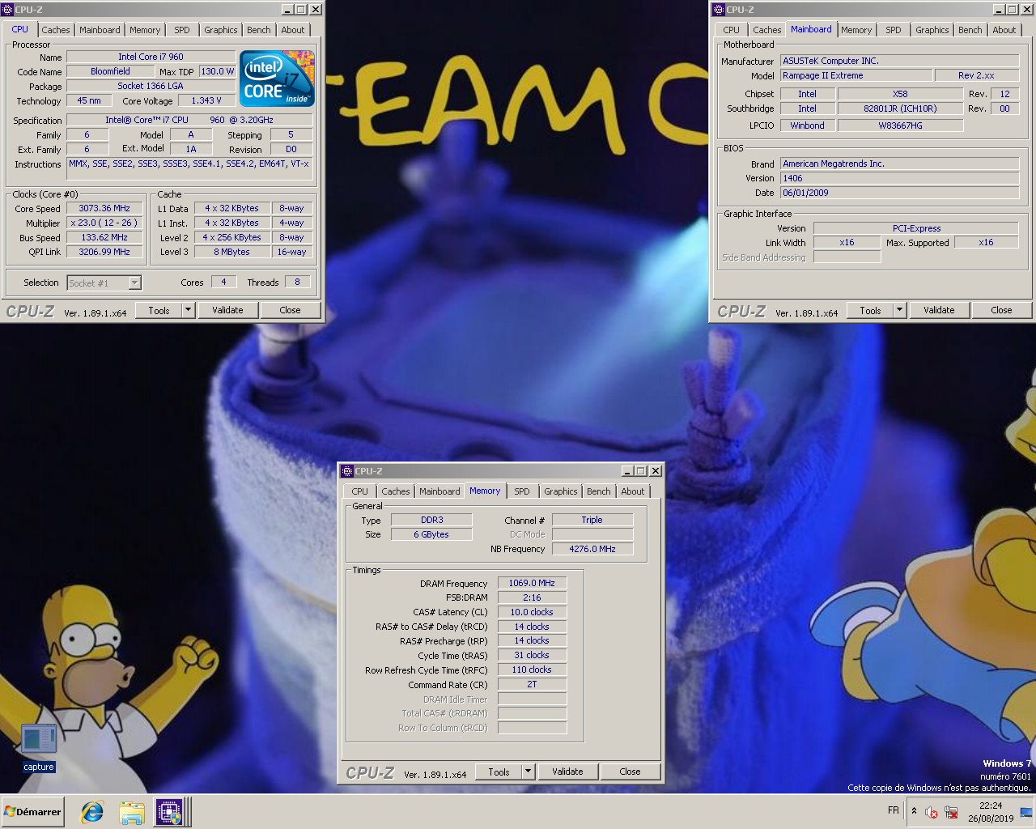This screenshot has height=829, width=1036.
Task: Click Validate in the CPU window
Action: [x=227, y=310]
